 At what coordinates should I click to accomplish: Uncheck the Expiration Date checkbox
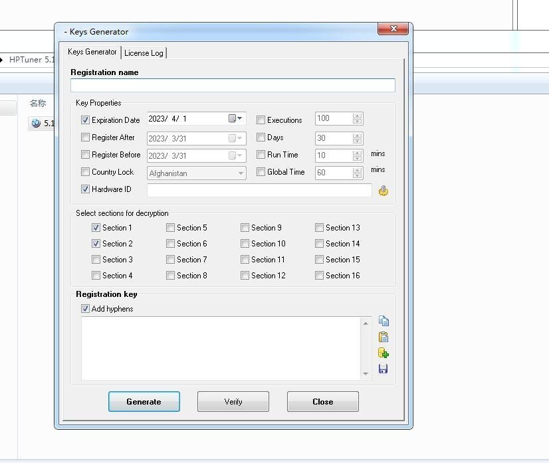click(85, 120)
